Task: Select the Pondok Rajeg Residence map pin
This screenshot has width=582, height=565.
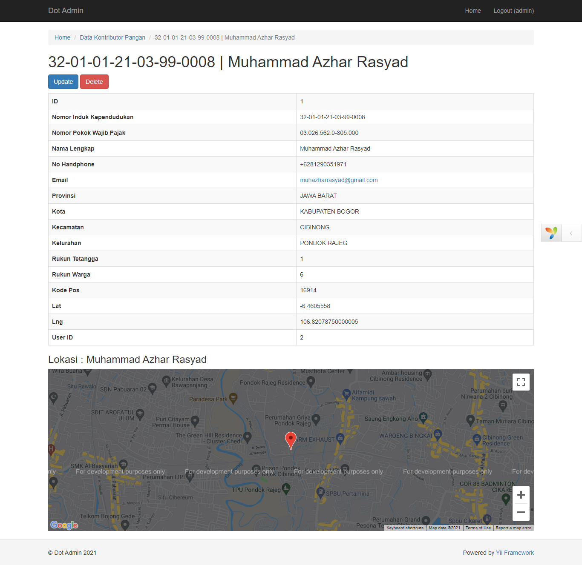Action: coord(311,382)
